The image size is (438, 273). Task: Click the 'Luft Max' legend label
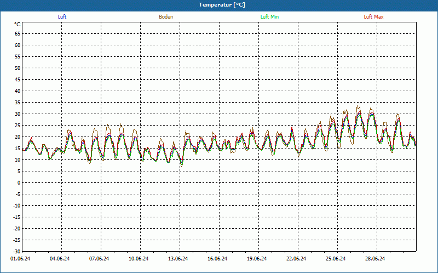373,17
